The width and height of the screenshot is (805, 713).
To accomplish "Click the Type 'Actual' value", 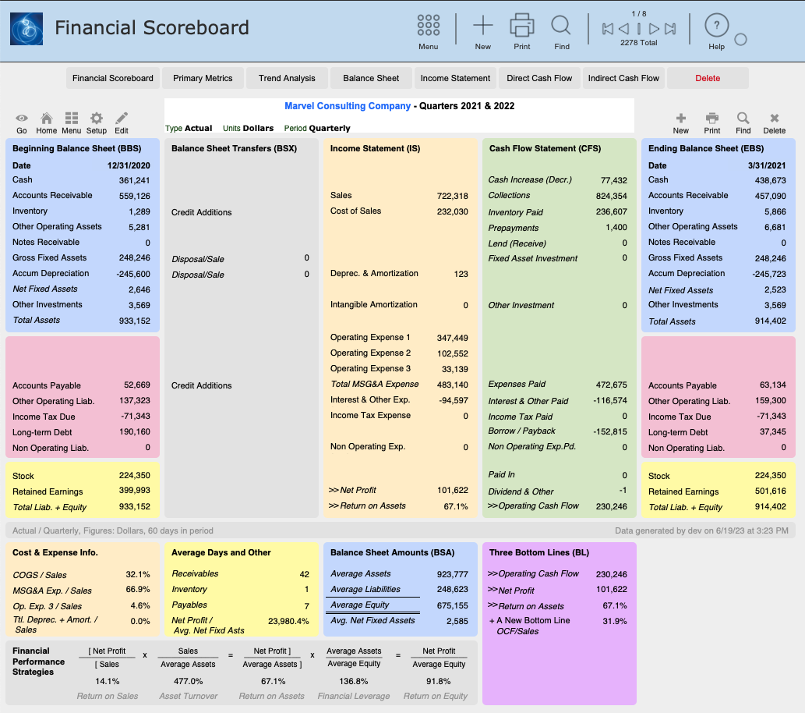I will [199, 128].
